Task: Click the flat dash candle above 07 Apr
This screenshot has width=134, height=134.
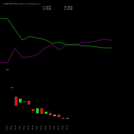Action: (8, 70)
